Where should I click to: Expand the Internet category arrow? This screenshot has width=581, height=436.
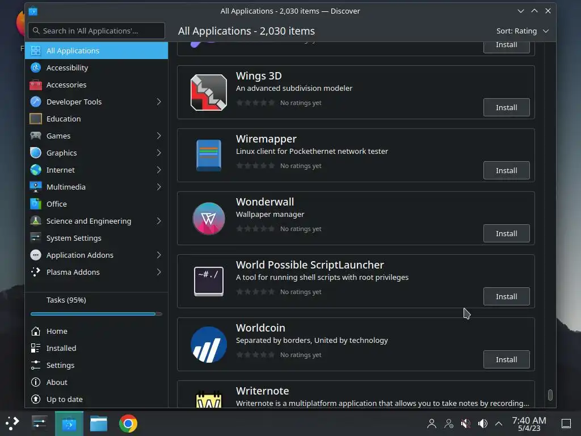(159, 170)
